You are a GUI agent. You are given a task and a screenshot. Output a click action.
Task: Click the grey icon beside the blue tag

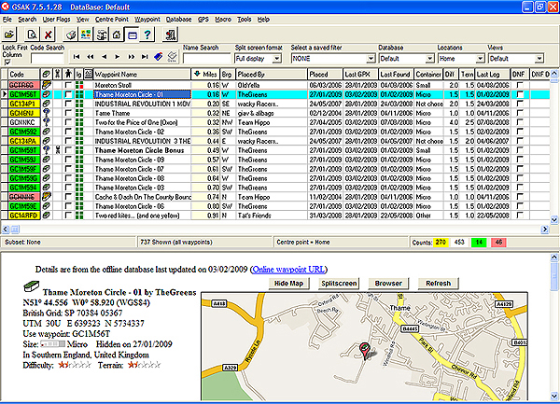point(172,56)
